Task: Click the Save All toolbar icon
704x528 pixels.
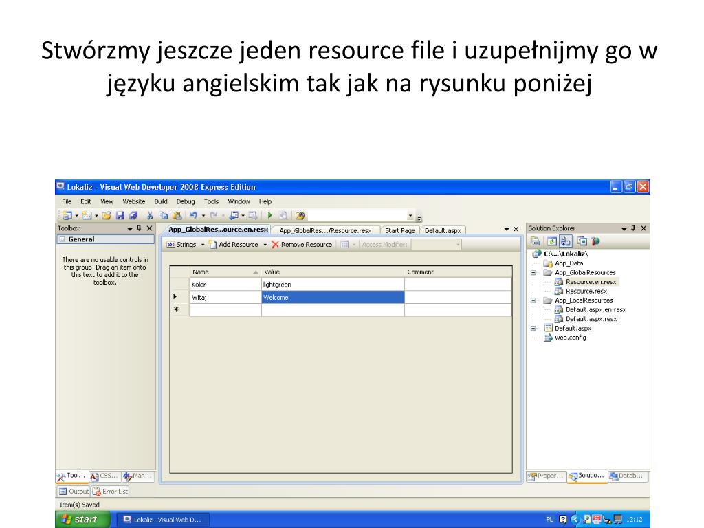Action: point(133,215)
